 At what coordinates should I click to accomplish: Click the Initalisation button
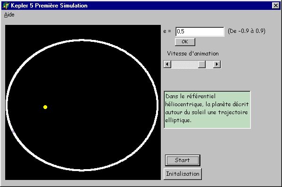point(182,174)
